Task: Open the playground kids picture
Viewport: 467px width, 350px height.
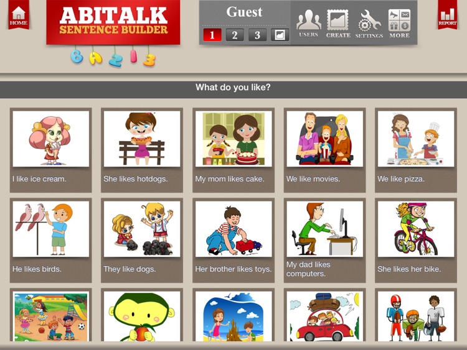Action: [x=51, y=316]
